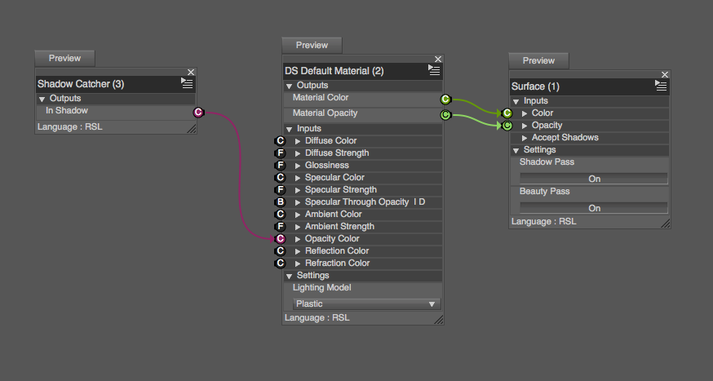This screenshot has width=713, height=381.
Task: Collapse the Settings section of Surface
Action: (x=516, y=150)
